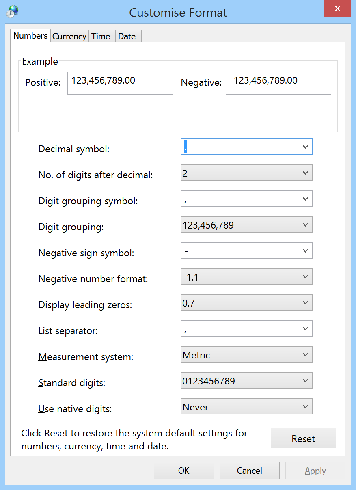Close the Customise Format dialog
356x490 pixels.
[337, 9]
